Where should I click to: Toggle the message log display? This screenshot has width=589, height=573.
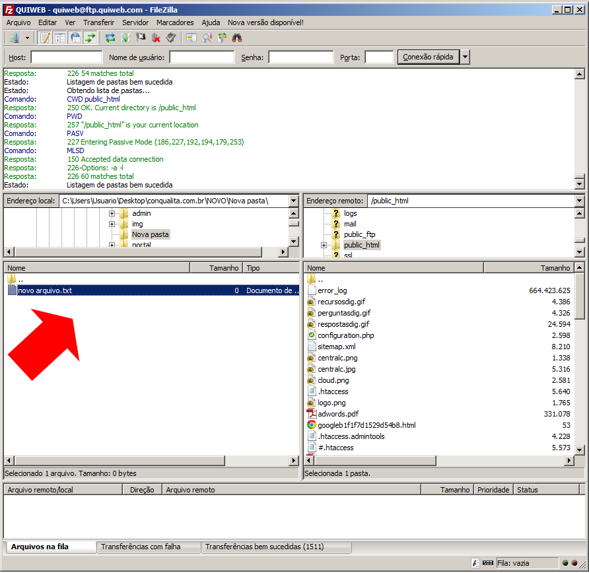point(45,38)
